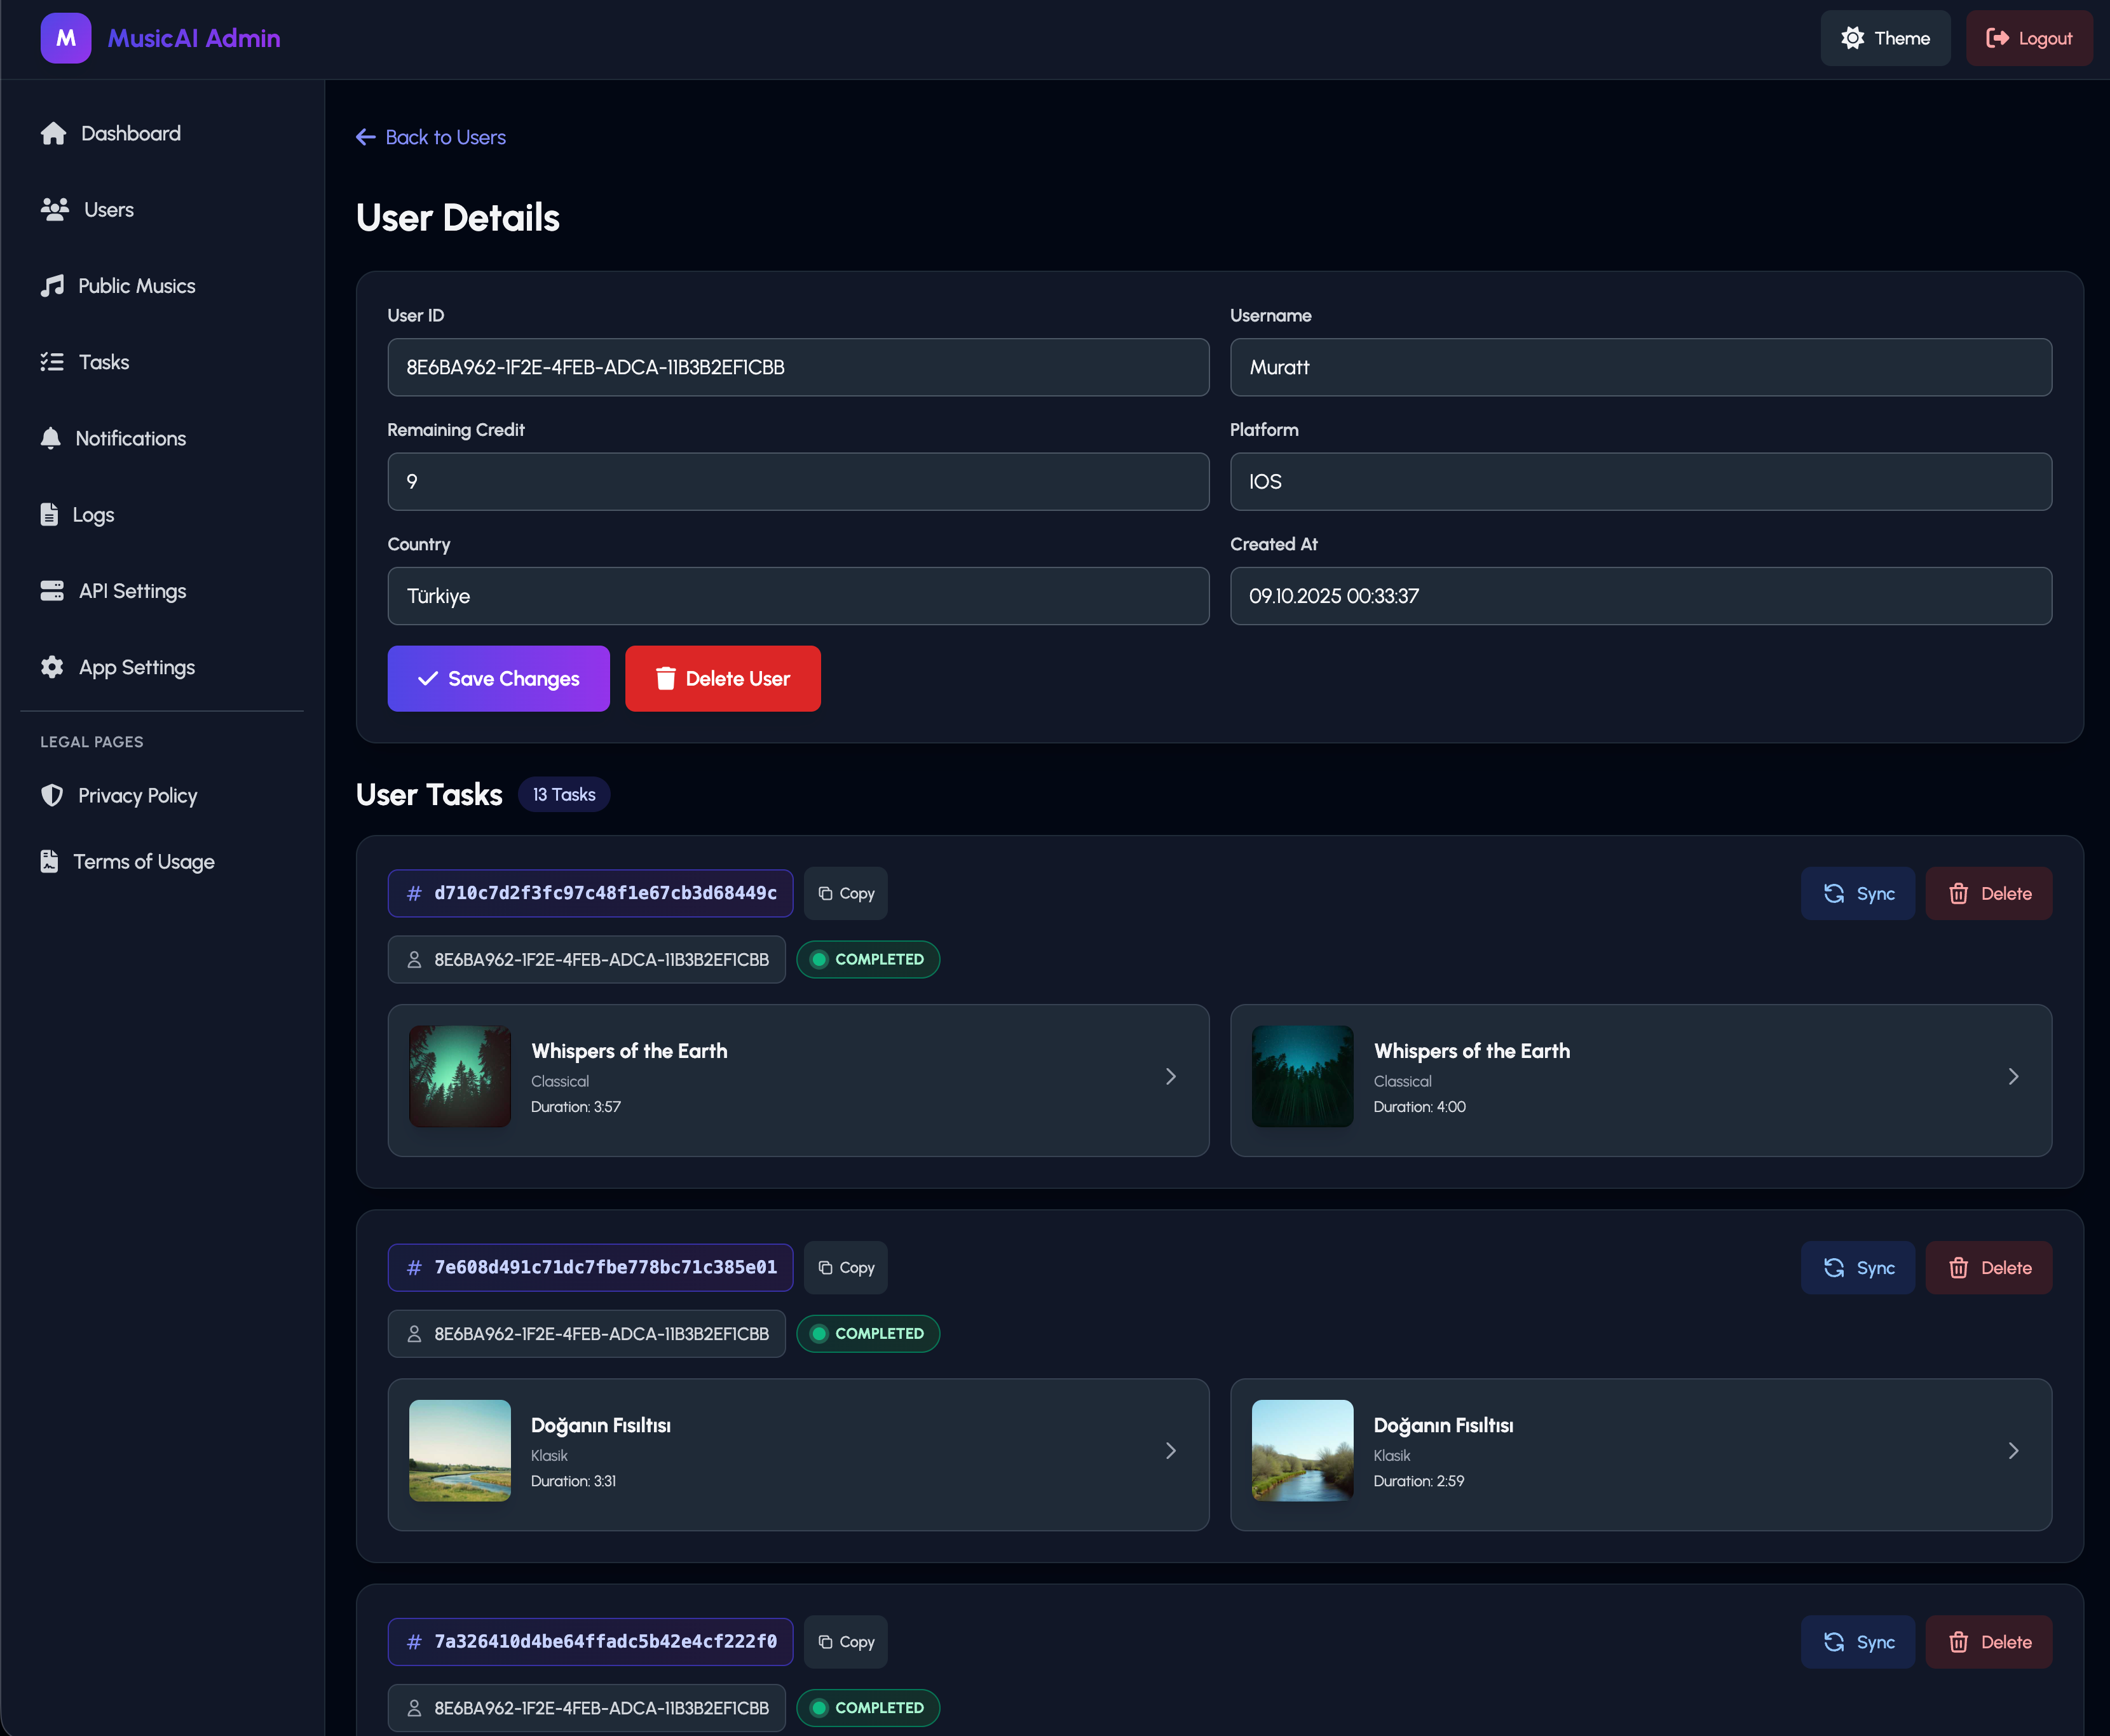Open the green forest Whispers thumbnail
The height and width of the screenshot is (1736, 2110).
coord(460,1076)
